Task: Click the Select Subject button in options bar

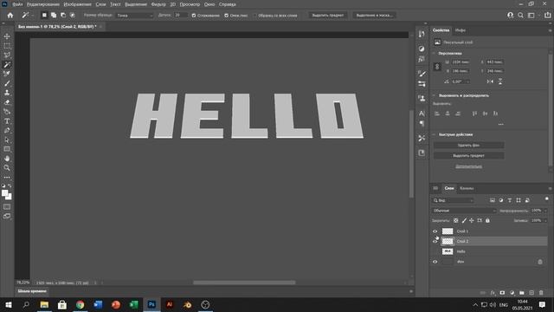Action: tap(327, 16)
